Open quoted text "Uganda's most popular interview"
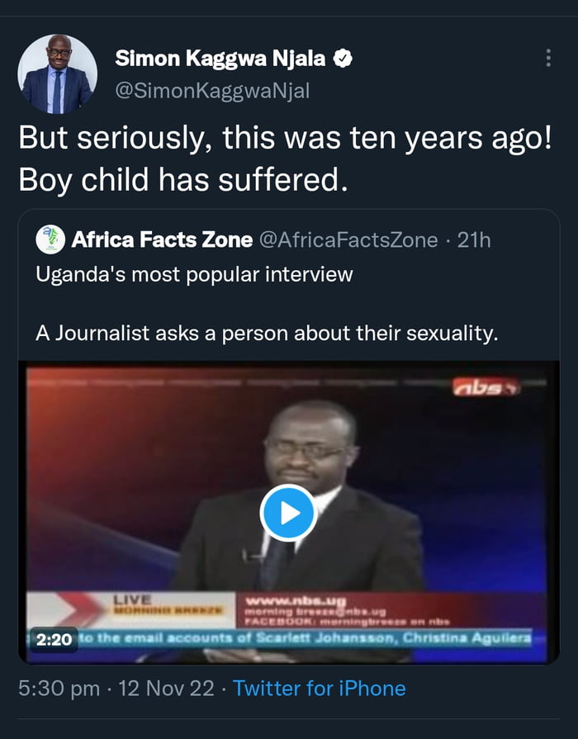The width and height of the screenshot is (578, 739). click(x=194, y=273)
